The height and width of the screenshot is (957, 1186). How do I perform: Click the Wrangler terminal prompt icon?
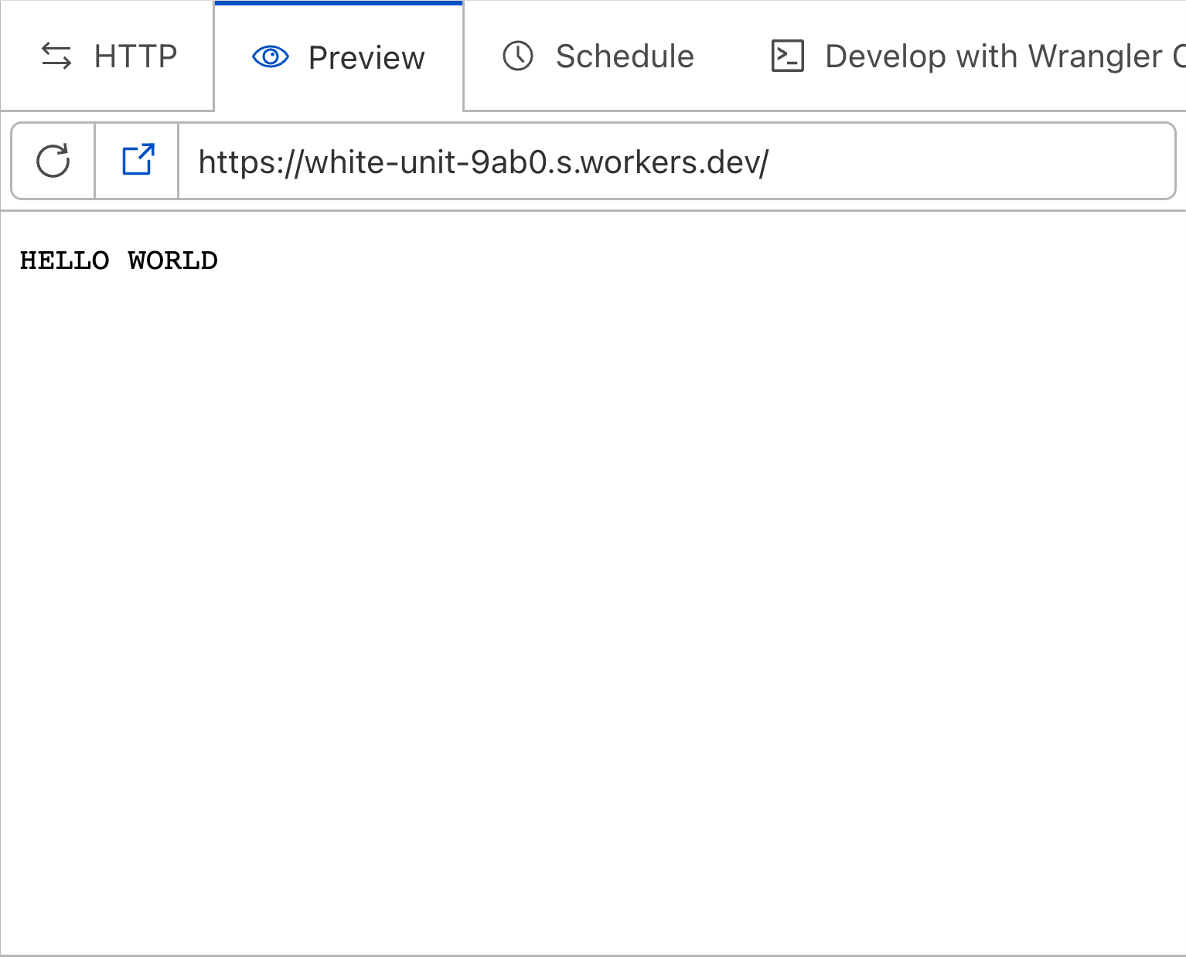click(788, 56)
